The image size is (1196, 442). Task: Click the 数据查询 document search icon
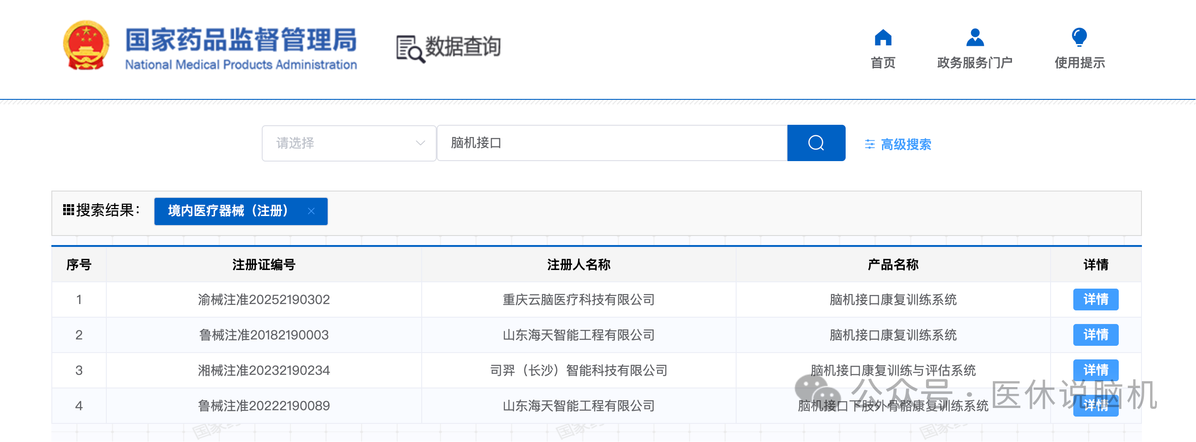tap(409, 49)
